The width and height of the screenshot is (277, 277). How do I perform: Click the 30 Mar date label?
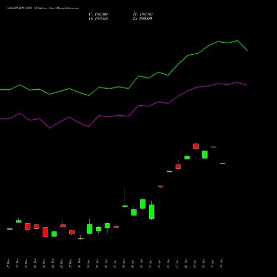pos(79,264)
